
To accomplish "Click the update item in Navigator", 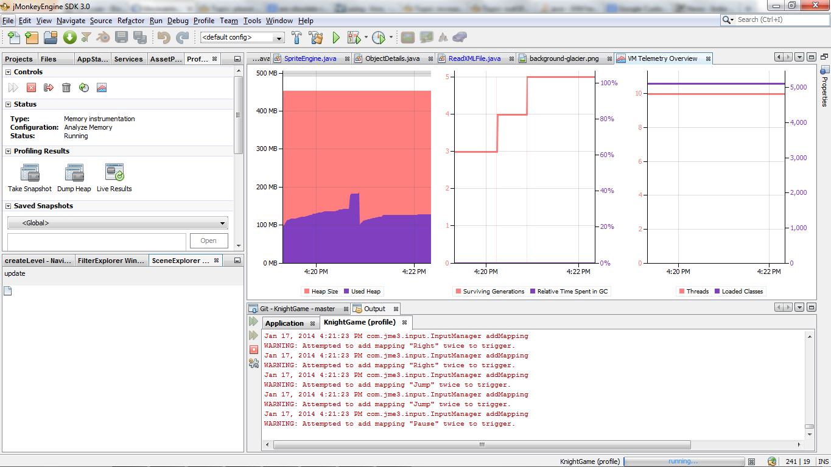I will 15,273.
